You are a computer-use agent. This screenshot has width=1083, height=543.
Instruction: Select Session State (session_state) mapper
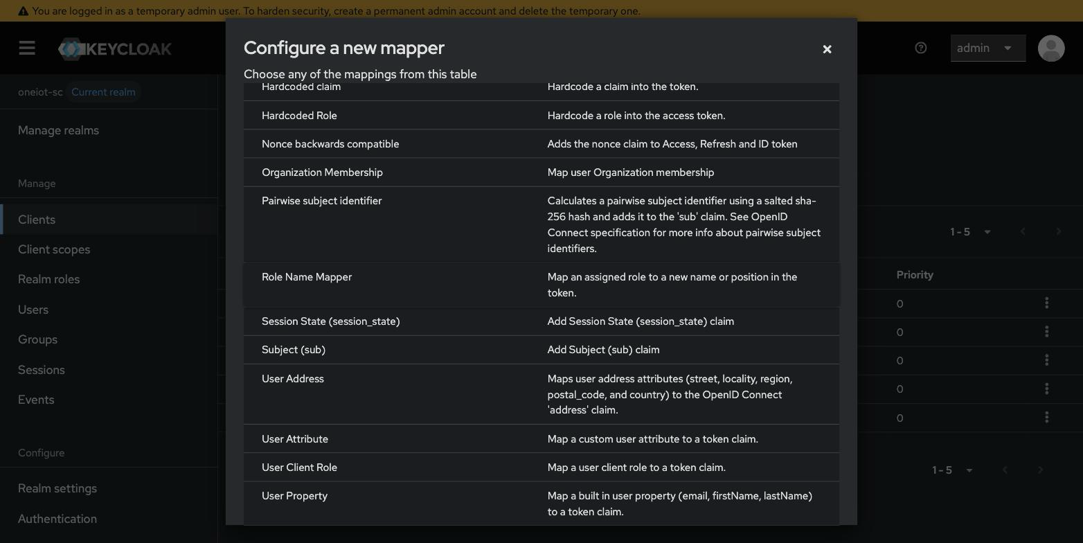(541, 321)
